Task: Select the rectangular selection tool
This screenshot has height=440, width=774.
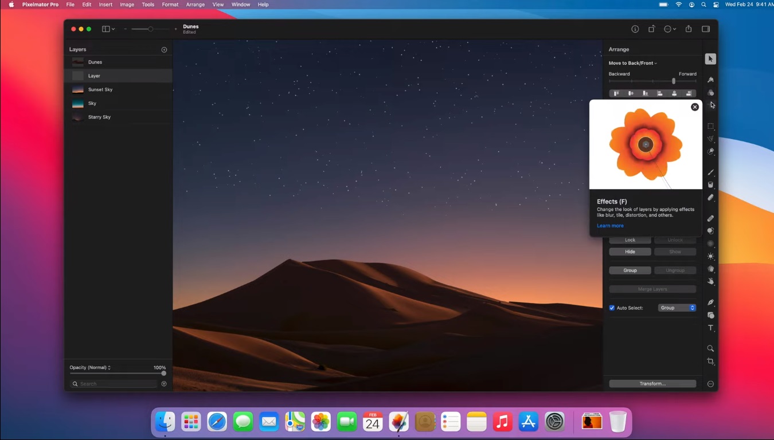Action: click(x=710, y=126)
